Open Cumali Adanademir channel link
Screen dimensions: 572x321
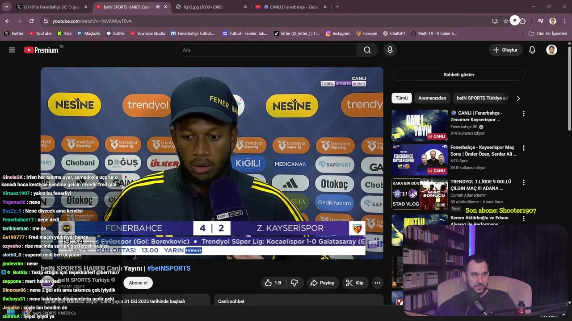pos(469,195)
